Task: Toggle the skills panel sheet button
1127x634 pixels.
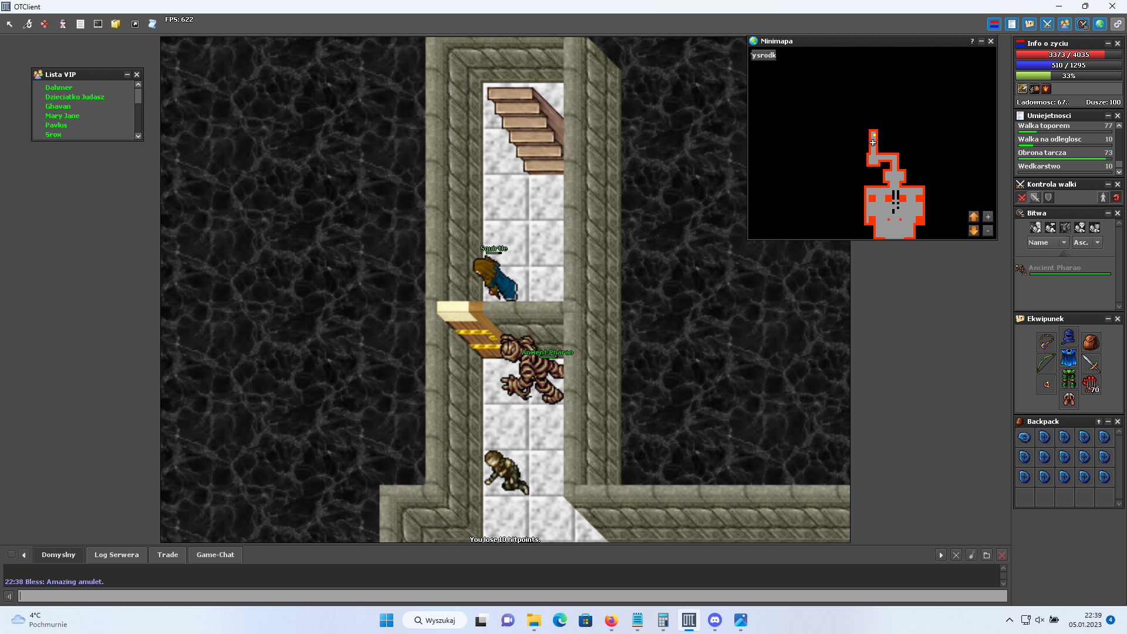Action: coord(1011,24)
